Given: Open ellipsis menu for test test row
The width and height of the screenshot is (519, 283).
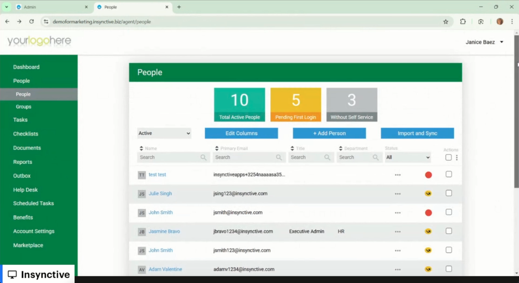Looking at the screenshot, I should 398,175.
